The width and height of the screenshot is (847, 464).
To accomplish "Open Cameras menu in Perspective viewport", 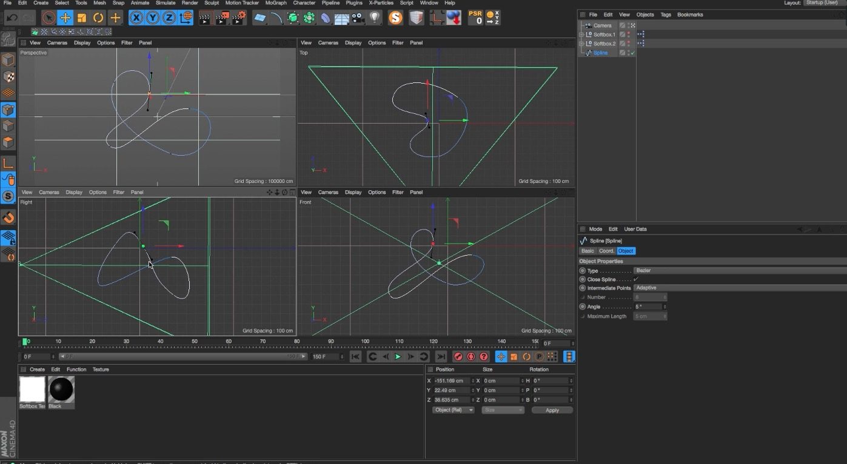I will tap(57, 43).
